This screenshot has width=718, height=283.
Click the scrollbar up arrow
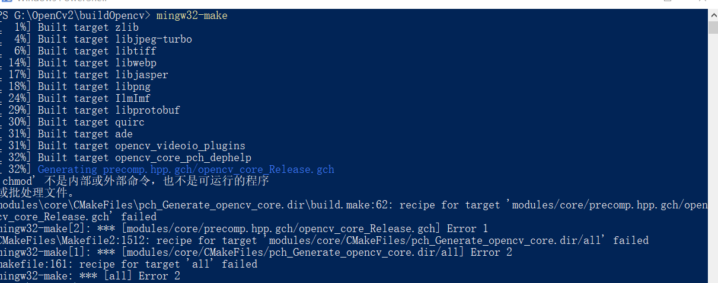(713, 14)
